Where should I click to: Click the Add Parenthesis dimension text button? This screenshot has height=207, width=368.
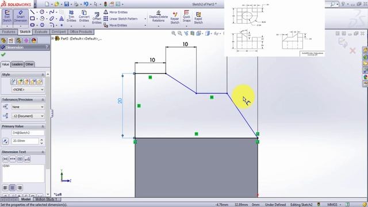(5, 159)
